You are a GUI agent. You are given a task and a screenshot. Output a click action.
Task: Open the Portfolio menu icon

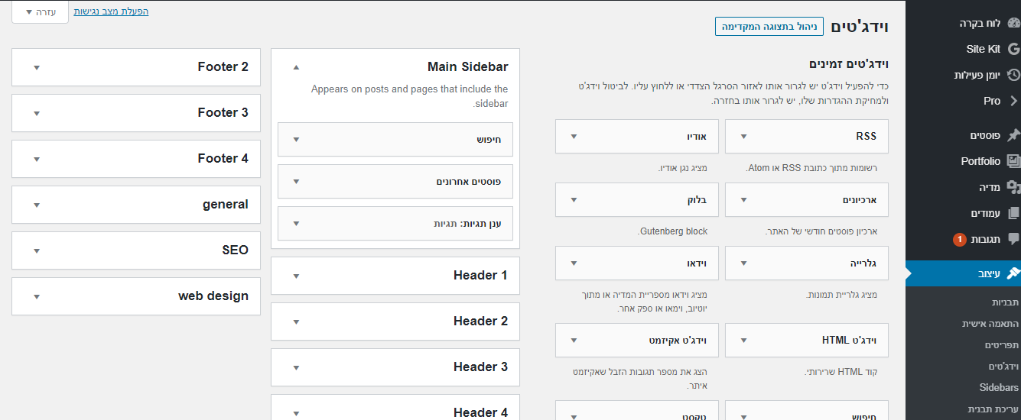click(x=1013, y=161)
